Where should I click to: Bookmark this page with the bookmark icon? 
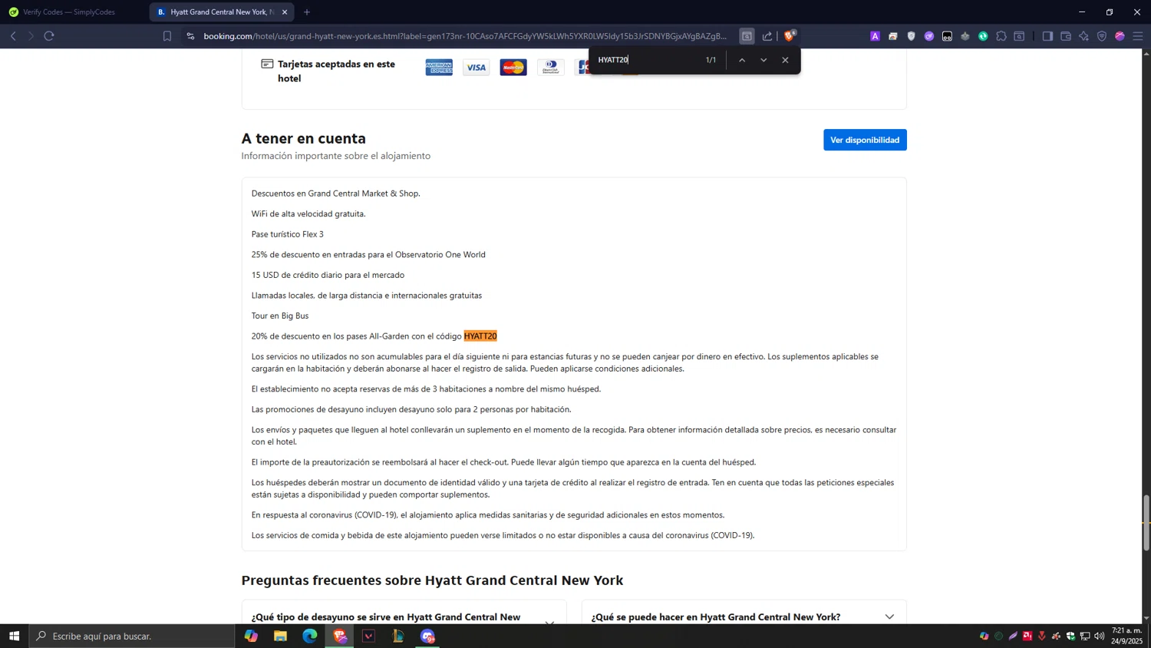click(167, 36)
